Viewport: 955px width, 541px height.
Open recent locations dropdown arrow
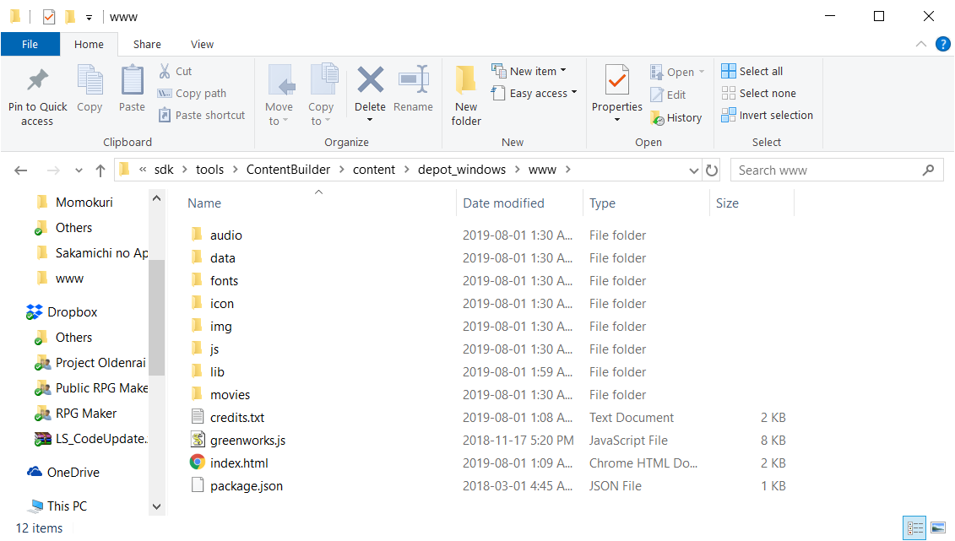79,170
